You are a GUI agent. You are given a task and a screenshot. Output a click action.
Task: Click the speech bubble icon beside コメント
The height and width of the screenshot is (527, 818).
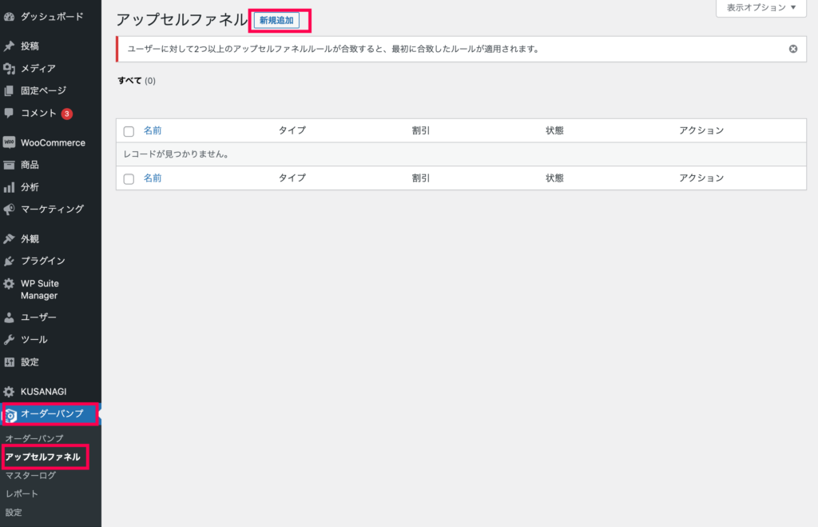point(9,113)
